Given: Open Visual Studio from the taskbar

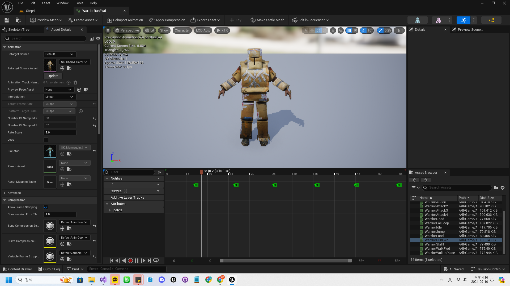Looking at the screenshot, I should pos(103,280).
